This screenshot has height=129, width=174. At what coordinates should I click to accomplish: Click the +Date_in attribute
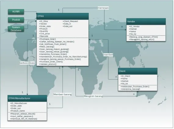point(67,24)
